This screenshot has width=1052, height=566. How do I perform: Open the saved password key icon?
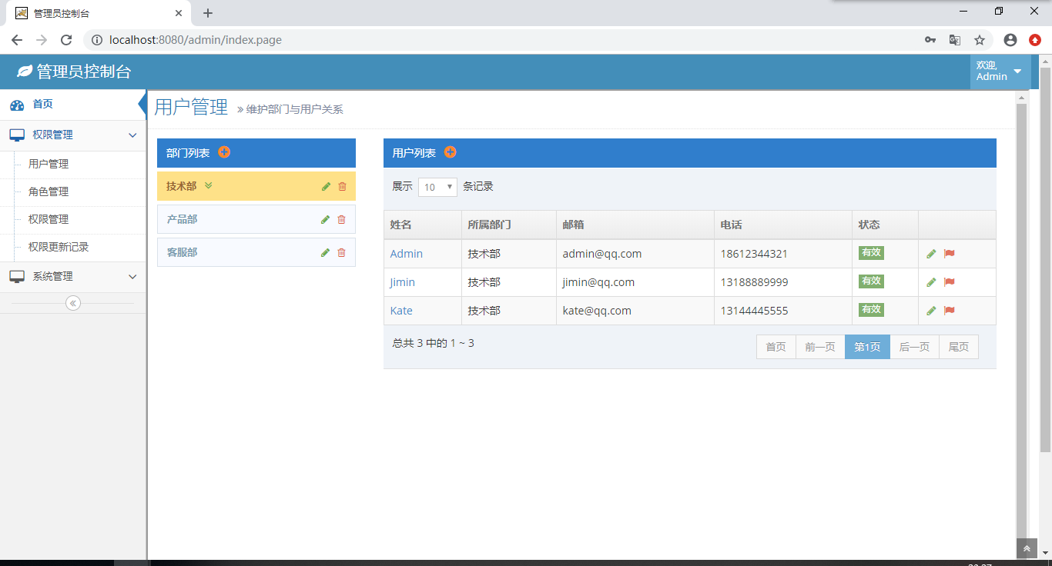(x=930, y=40)
